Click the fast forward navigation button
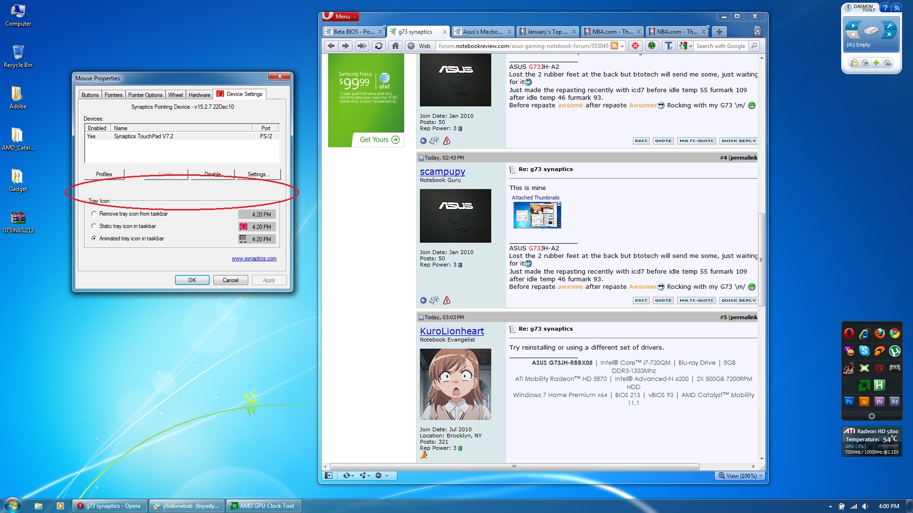This screenshot has height=513, width=913. [x=362, y=46]
